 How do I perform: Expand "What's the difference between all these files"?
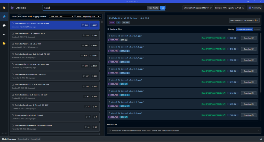(x=184, y=131)
